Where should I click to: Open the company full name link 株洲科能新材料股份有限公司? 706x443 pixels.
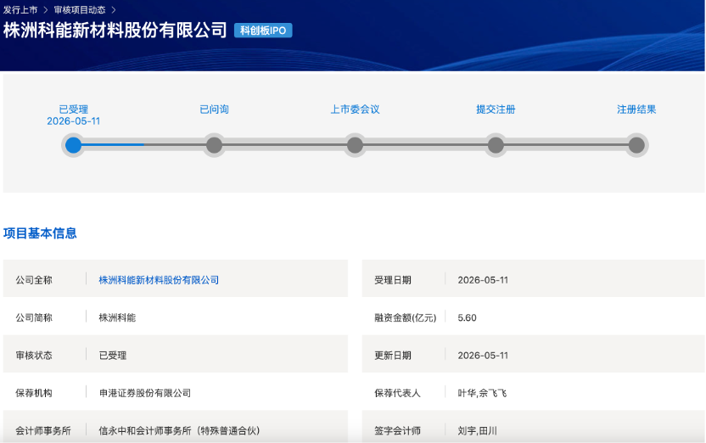pos(159,280)
